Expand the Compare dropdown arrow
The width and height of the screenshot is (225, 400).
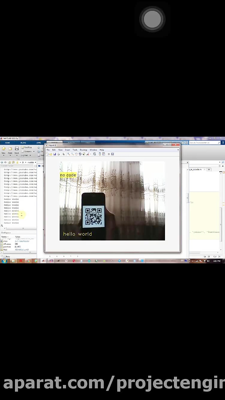pyautogui.click(x=34, y=151)
